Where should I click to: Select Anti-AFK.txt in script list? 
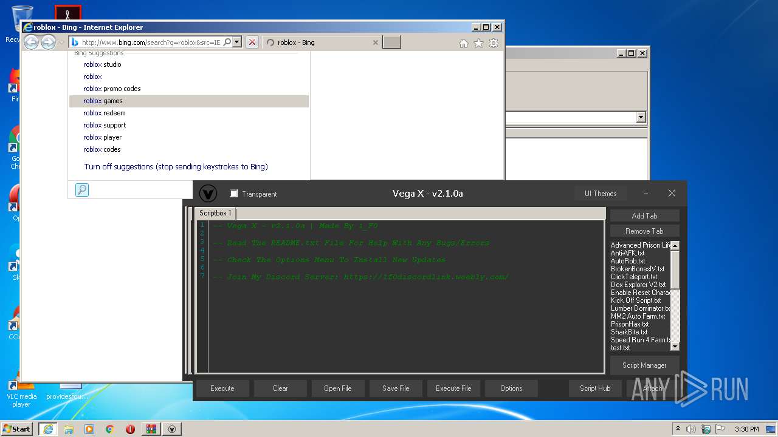tap(627, 253)
